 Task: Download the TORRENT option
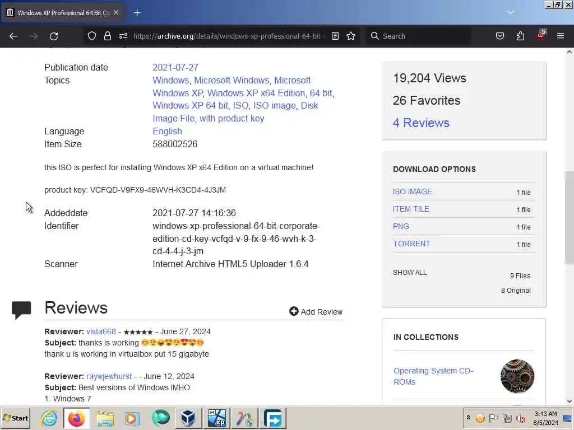tap(411, 244)
